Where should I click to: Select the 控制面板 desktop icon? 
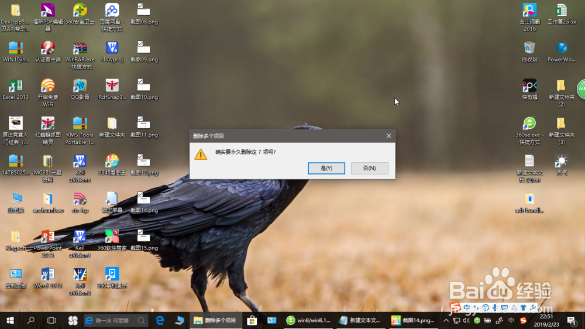point(16,277)
